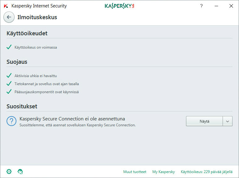Click the question mark recommendation icon

(11, 121)
